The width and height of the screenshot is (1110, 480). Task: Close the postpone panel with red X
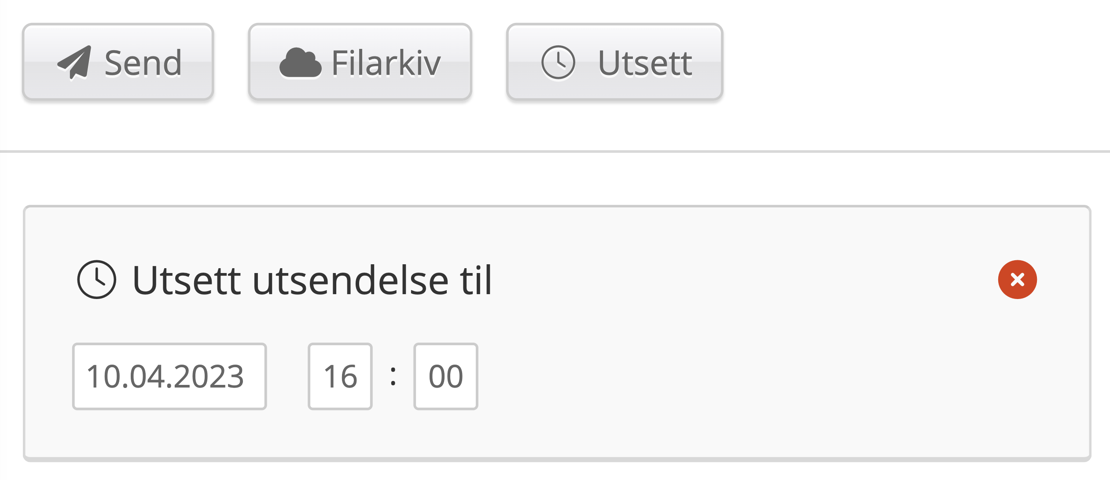coord(1017,280)
